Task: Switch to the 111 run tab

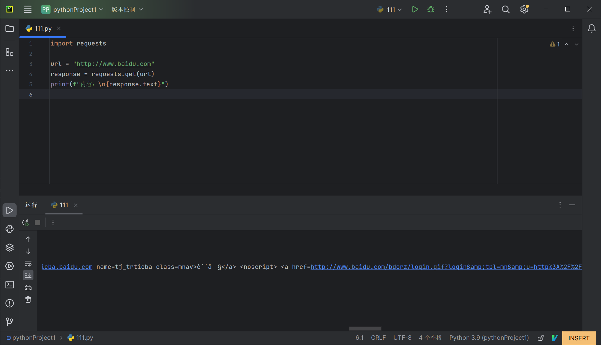Action: [x=64, y=205]
